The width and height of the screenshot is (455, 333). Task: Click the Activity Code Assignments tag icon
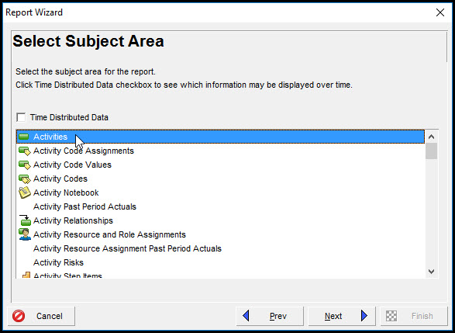24,151
